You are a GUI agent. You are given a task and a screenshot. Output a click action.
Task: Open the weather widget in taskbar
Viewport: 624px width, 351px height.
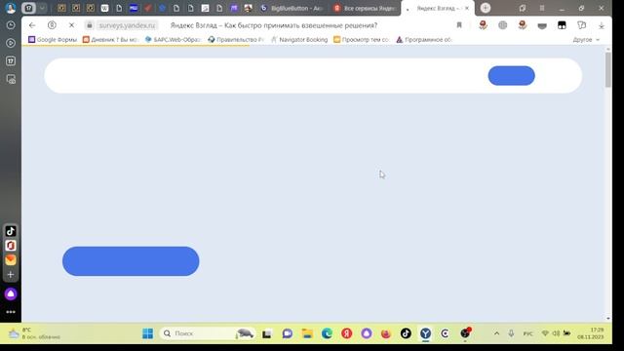pos(34,333)
